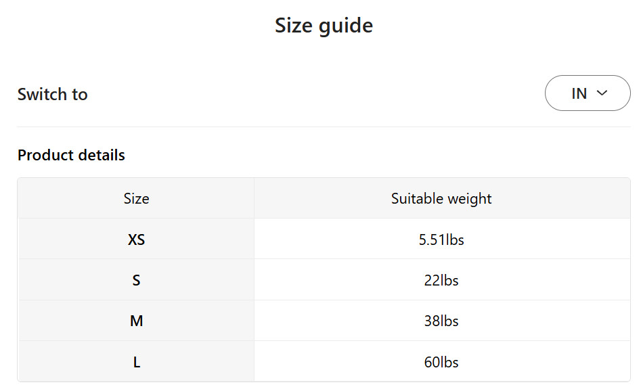Screen dimensions: 641x387
Task: Open the IN unit dropdown
Action: (x=587, y=93)
